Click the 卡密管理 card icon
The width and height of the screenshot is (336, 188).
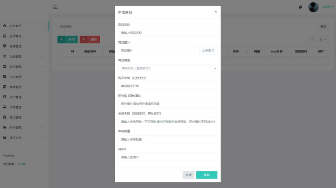click(x=5, y=107)
